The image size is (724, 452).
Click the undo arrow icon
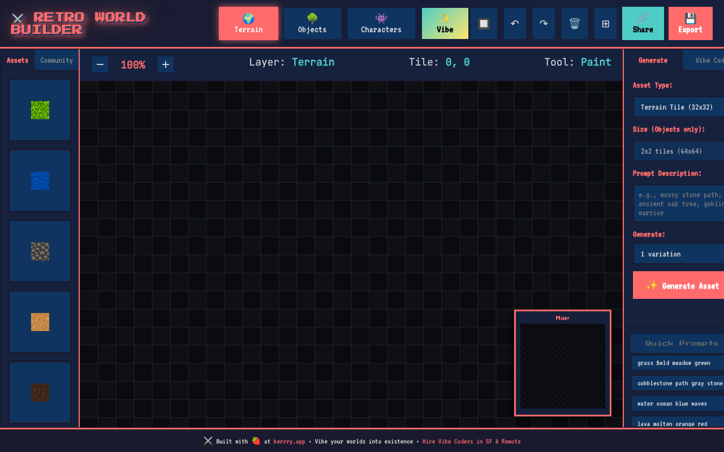pyautogui.click(x=515, y=24)
